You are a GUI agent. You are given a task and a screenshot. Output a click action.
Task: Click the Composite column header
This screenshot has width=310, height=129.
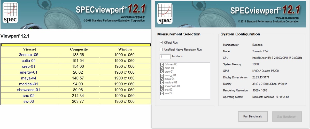(x=79, y=49)
